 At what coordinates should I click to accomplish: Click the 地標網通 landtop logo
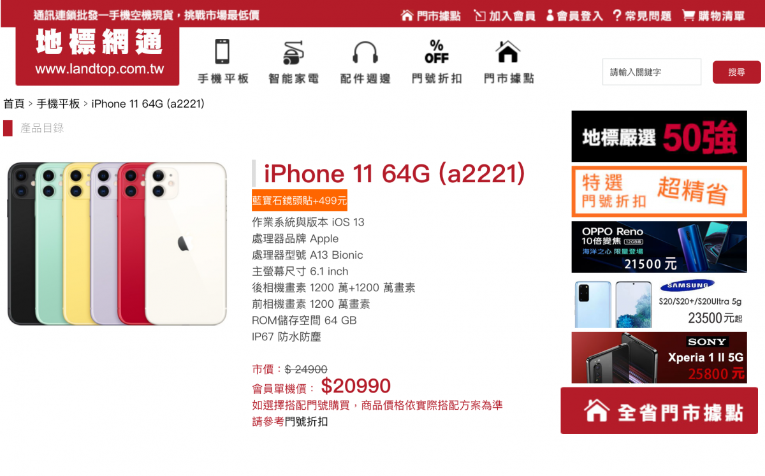(x=98, y=55)
